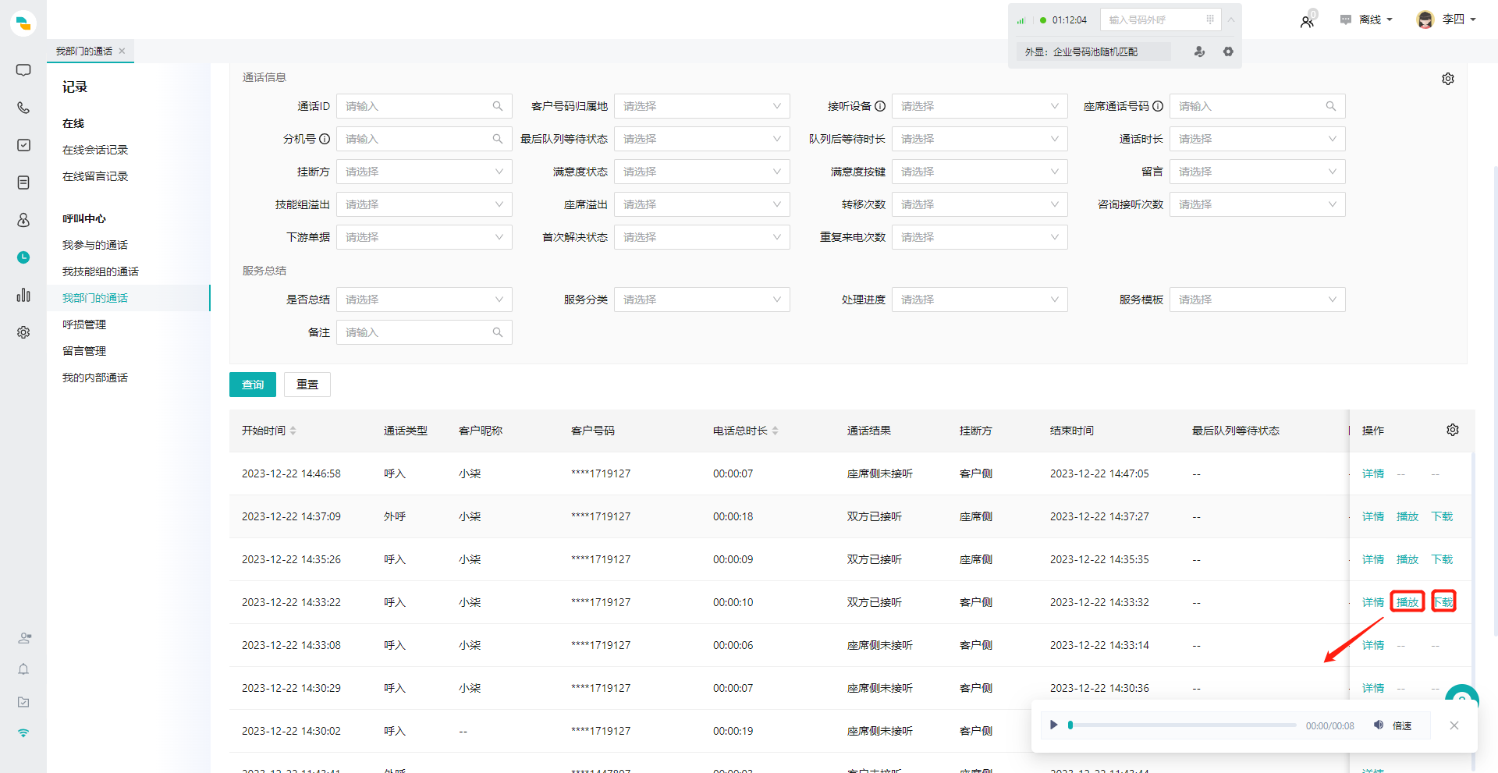The image size is (1498, 773).
Task: Close the audio player popup
Action: pos(1454,725)
